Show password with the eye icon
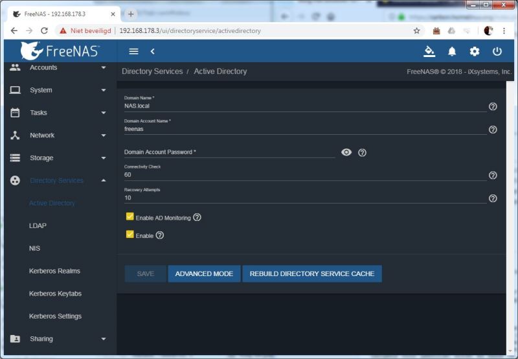Screen dimensions: 518x359 coord(346,152)
